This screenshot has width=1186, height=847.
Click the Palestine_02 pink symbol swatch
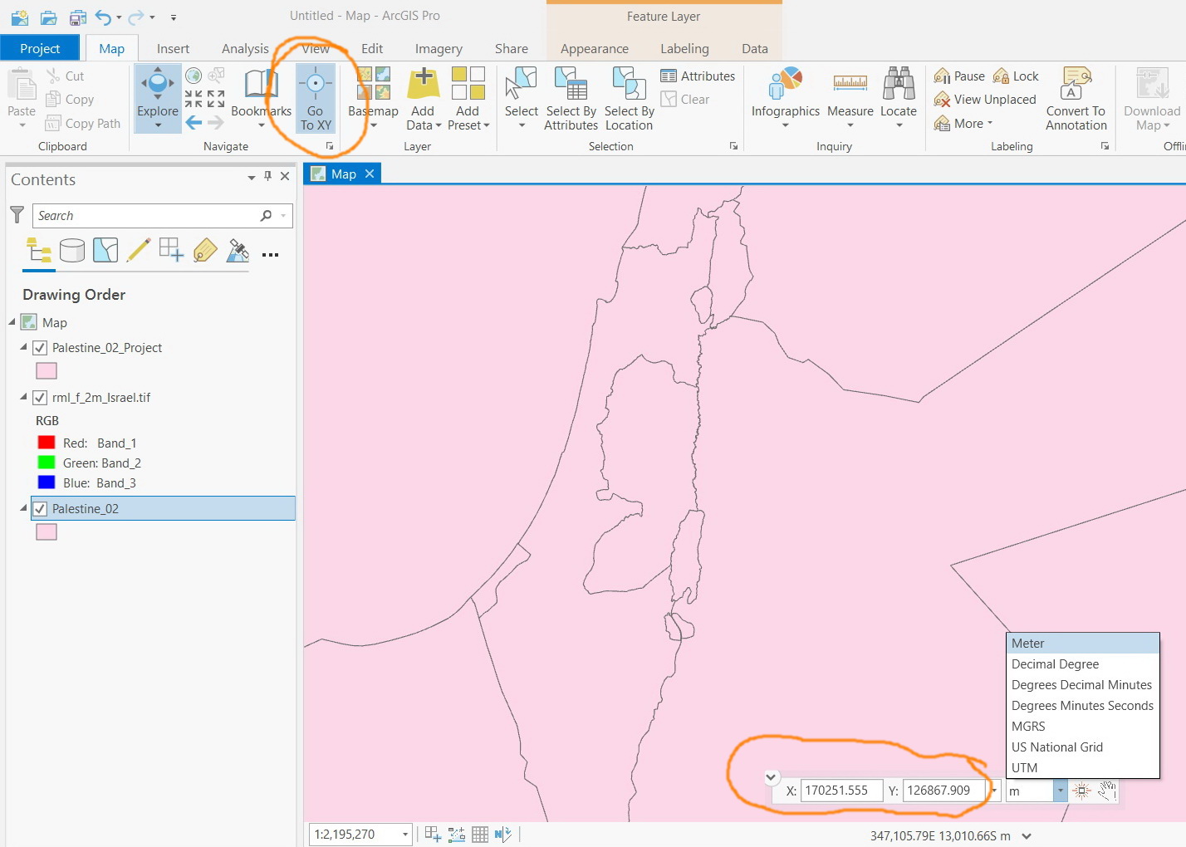47,532
